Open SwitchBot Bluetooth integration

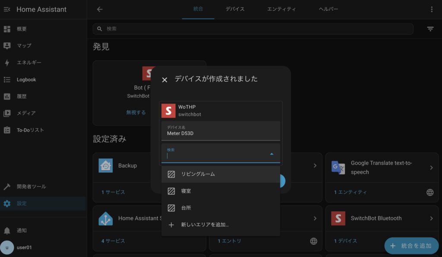click(382, 219)
